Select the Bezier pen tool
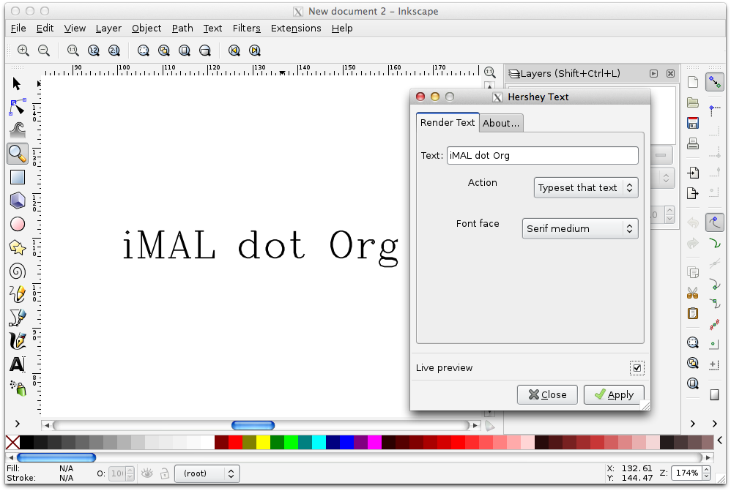 pyautogui.click(x=18, y=318)
